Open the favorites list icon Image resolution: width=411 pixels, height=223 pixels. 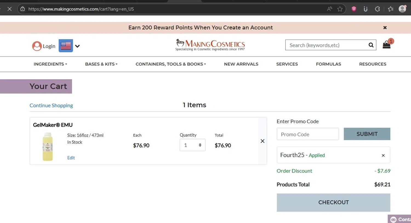pyautogui.click(x=391, y=9)
